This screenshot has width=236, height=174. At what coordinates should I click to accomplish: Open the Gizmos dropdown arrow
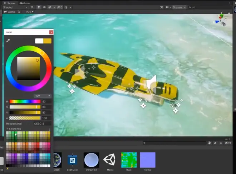[185, 7]
